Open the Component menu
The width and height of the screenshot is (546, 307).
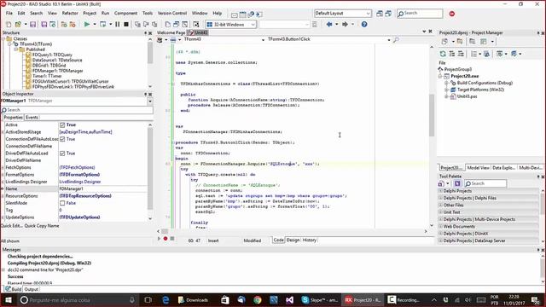tap(125, 14)
